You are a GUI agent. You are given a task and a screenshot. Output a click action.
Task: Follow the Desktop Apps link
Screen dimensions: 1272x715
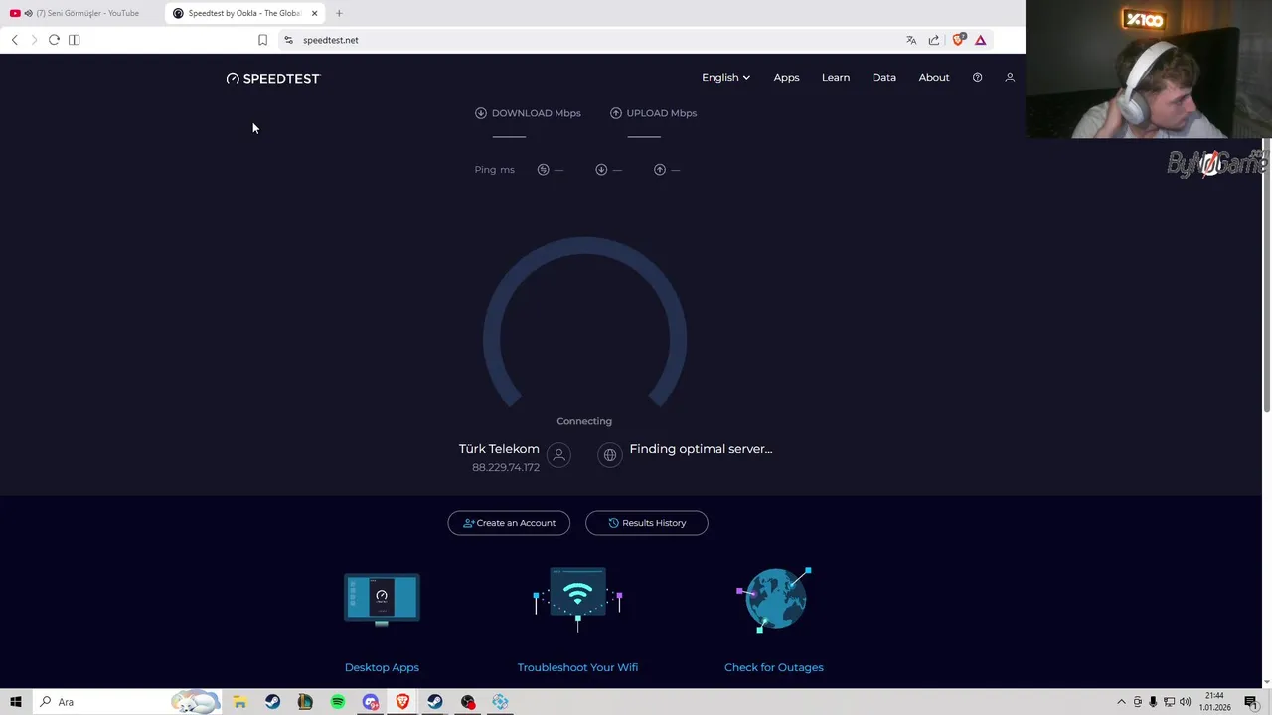[x=382, y=667]
